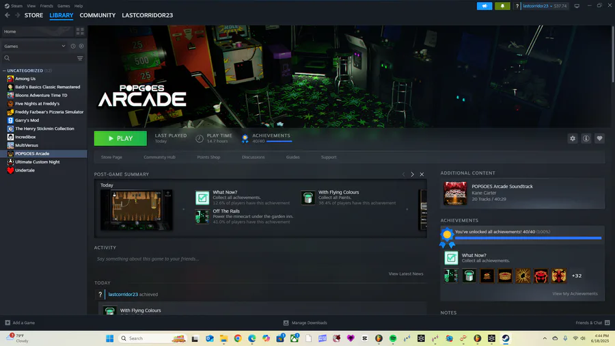615x346 pixels.
Task: Open Discussions link
Action: (254, 157)
